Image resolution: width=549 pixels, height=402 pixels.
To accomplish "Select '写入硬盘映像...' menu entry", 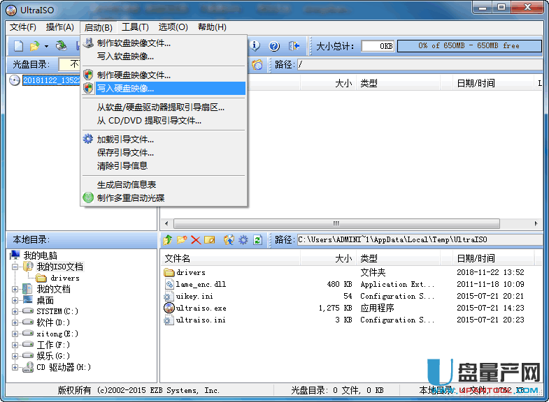I will 126,89.
